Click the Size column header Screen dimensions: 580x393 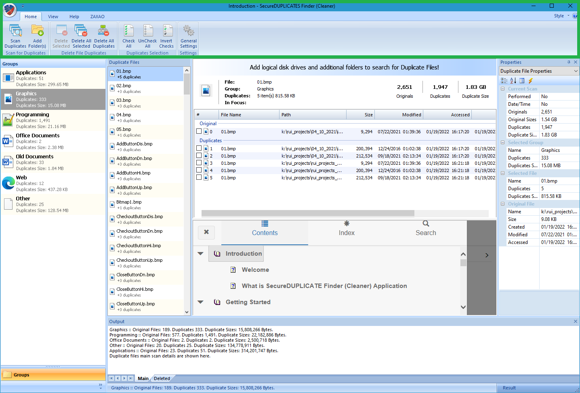pos(360,115)
